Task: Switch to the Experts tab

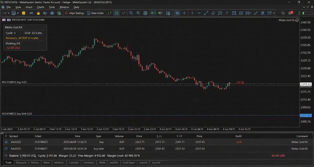Action: pos(143,163)
